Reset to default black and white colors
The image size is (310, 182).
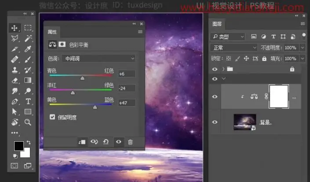15,156
